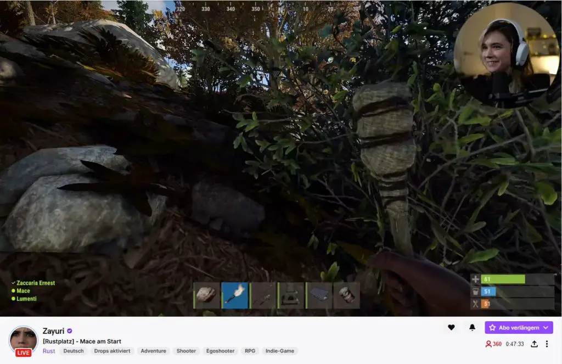Click the RPG tag
The image size is (562, 364).
pyautogui.click(x=250, y=351)
